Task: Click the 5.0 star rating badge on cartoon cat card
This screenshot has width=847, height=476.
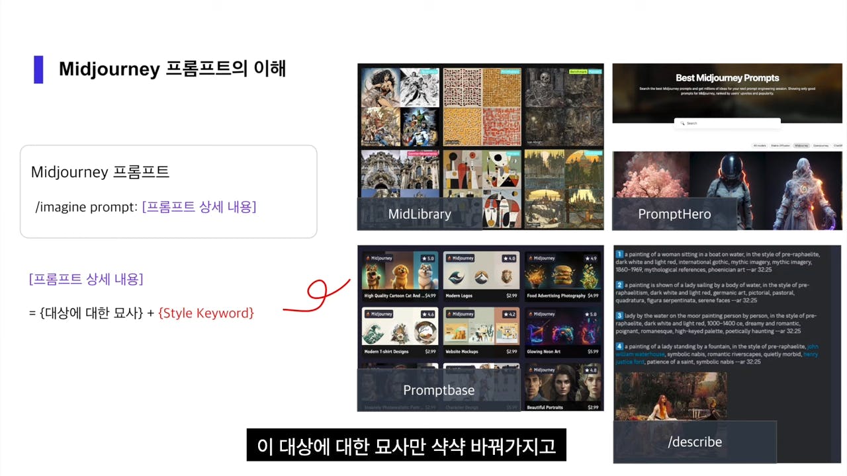Action: [427, 258]
